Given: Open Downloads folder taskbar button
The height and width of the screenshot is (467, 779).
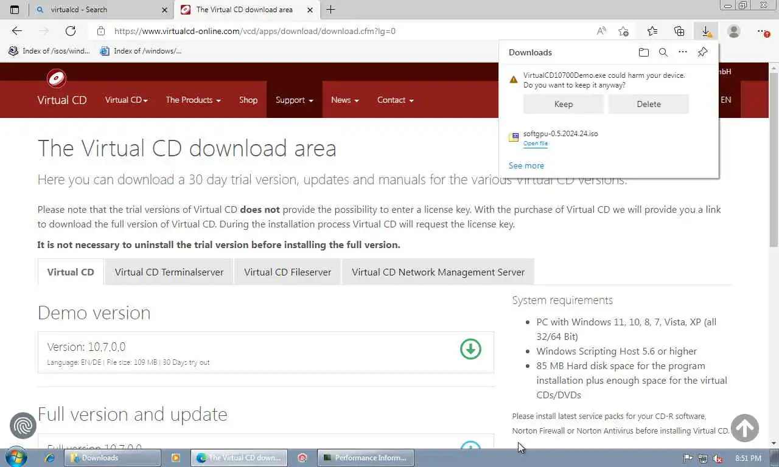Looking at the screenshot, I should (113, 458).
